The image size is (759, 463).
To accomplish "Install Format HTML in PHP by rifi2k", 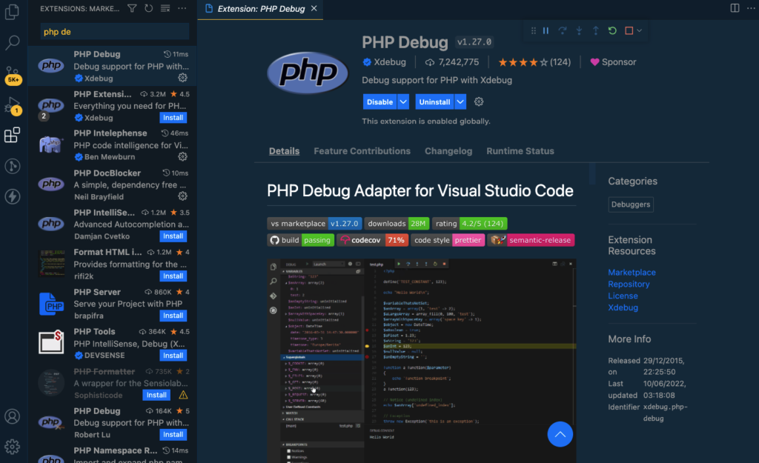I will 173,276.
